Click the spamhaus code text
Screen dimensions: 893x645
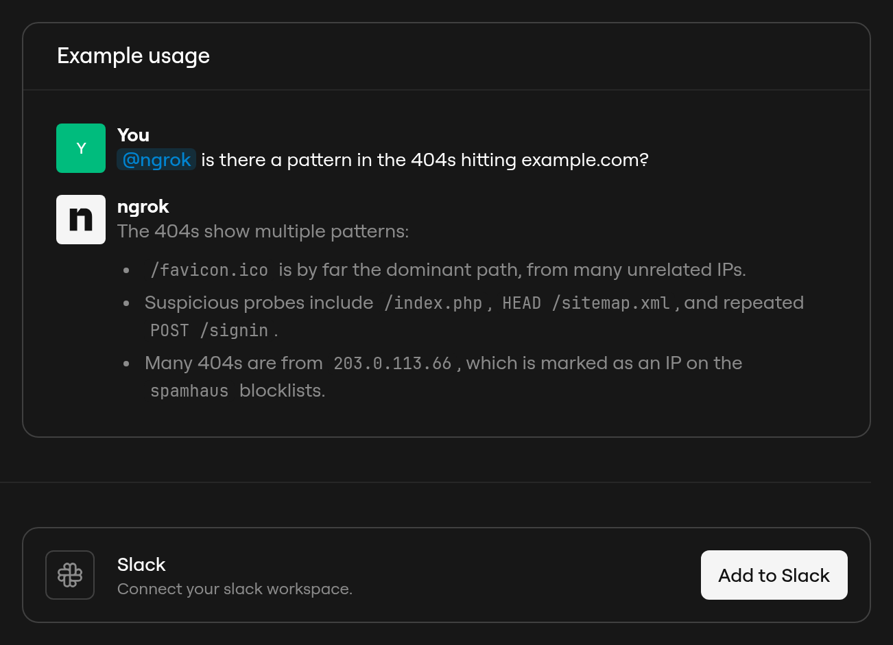pos(189,391)
